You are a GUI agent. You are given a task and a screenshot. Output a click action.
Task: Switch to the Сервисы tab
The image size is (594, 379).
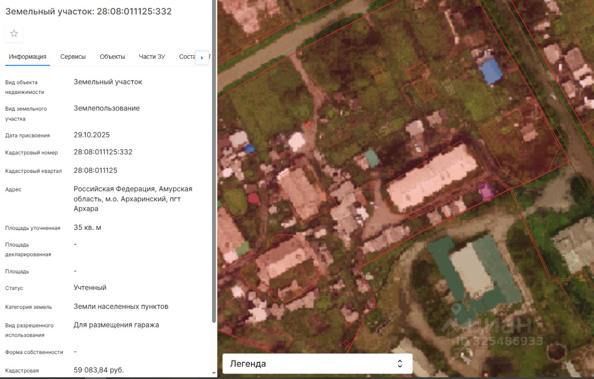tap(73, 57)
